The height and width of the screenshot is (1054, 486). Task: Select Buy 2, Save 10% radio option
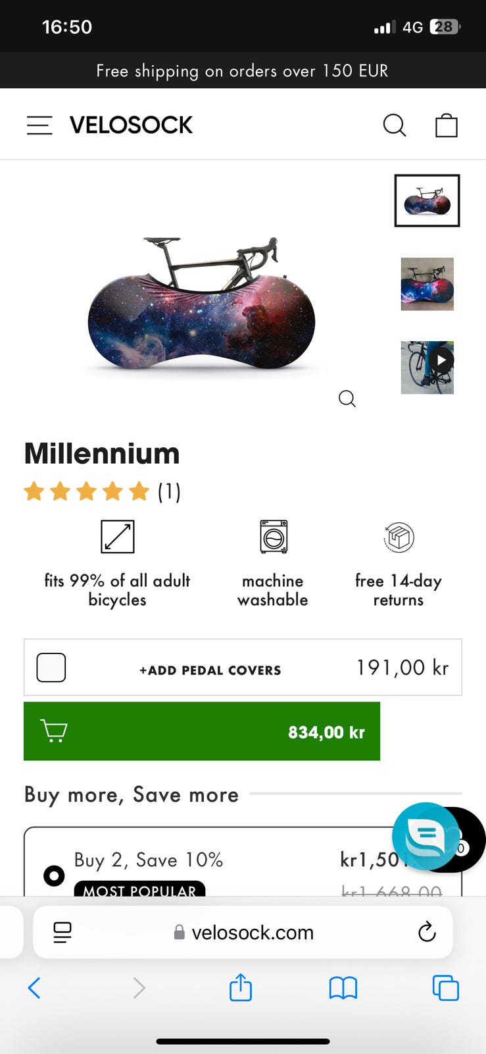pyautogui.click(x=54, y=875)
